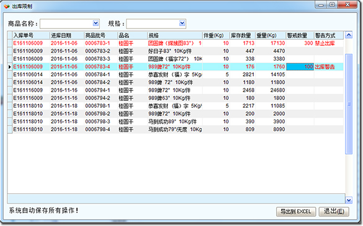Click the 库存数量 column header
363x226 pixels.
pyautogui.click(x=243, y=35)
